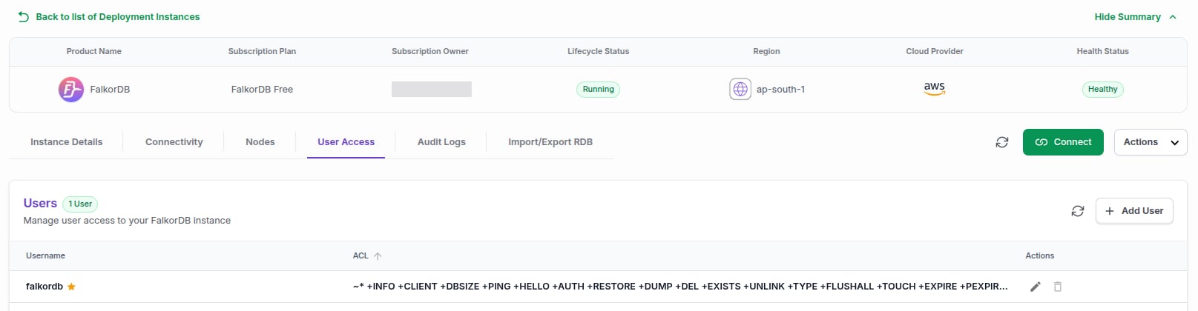The width and height of the screenshot is (1198, 311).
Task: Edit the falkordb user with pencil icon
Action: pos(1036,287)
